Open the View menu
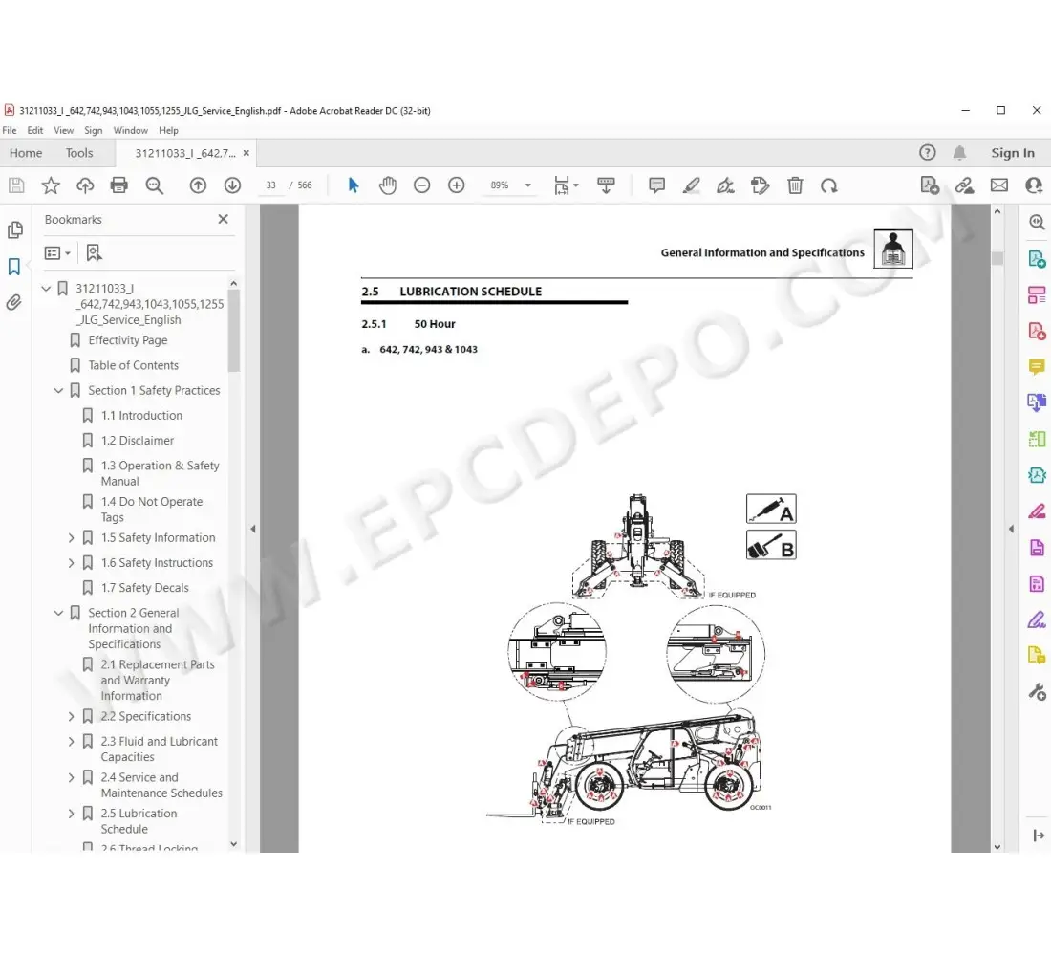 click(x=64, y=130)
